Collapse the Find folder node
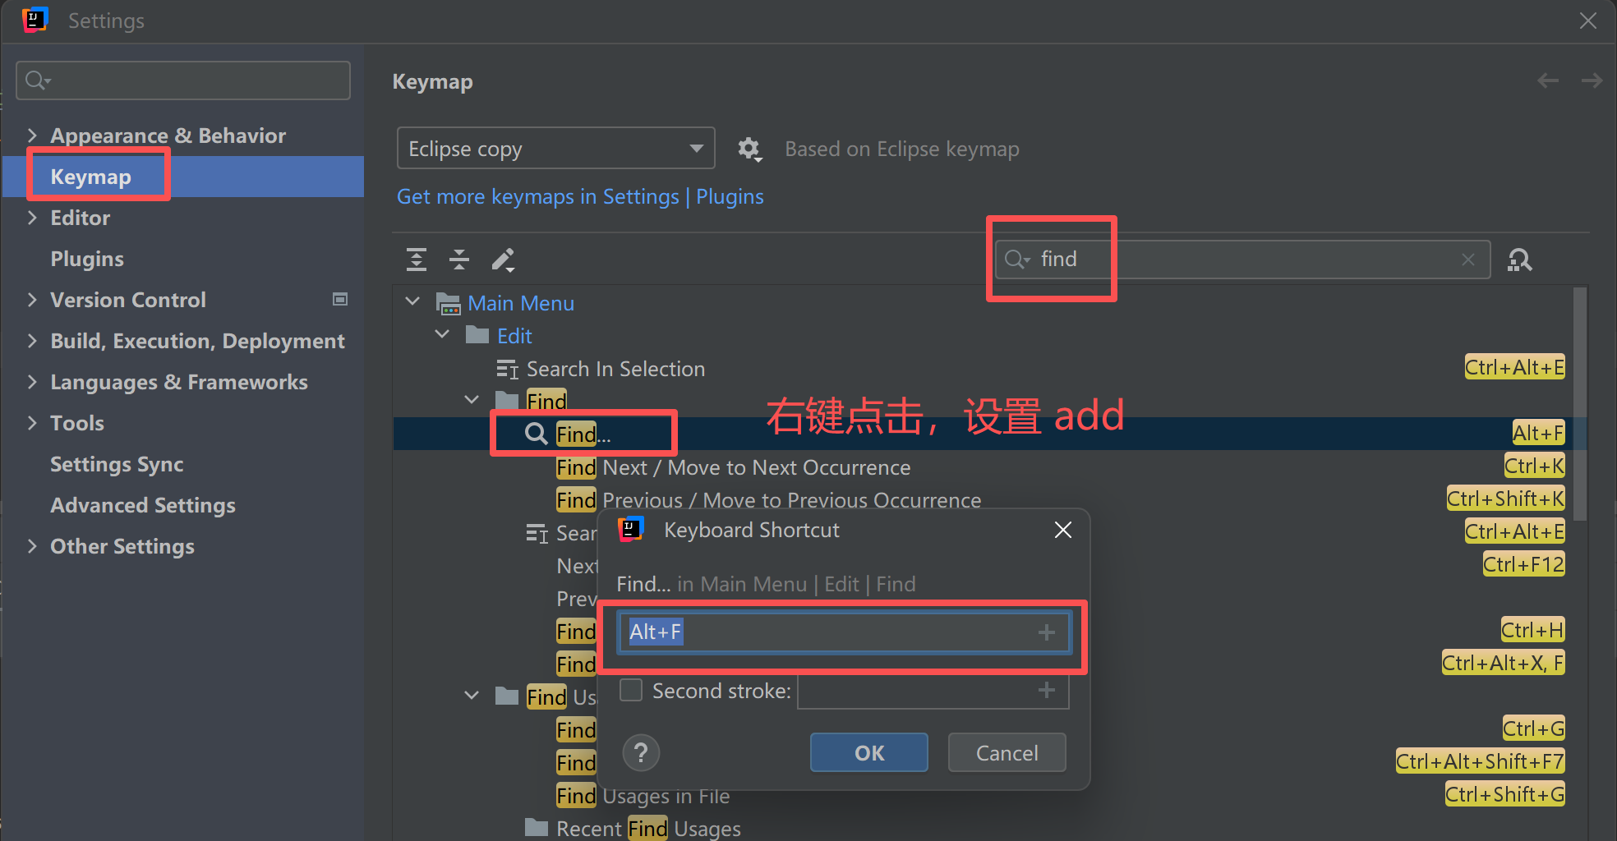This screenshot has height=841, width=1617. click(472, 400)
